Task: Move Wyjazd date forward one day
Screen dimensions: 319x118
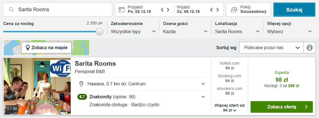Action: (x=217, y=10)
